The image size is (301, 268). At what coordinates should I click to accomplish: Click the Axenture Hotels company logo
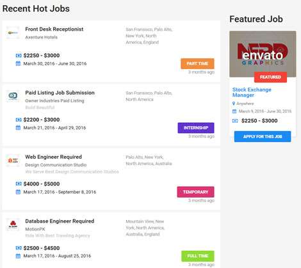13,33
